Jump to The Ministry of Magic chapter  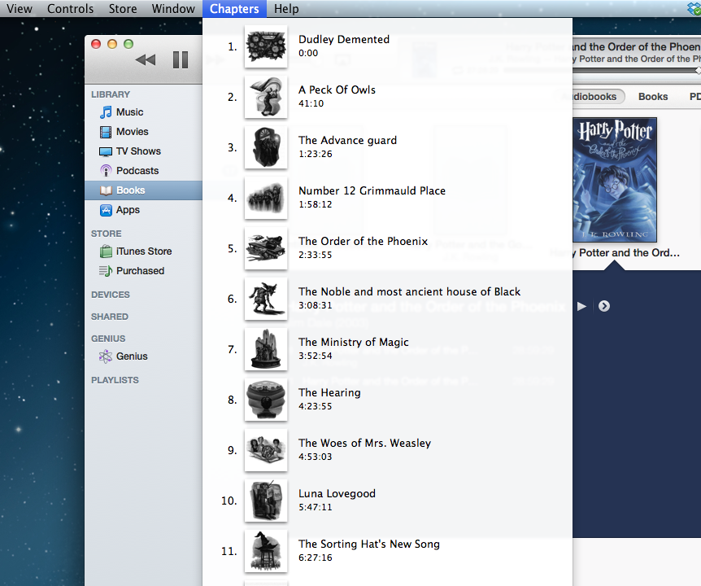(387, 349)
